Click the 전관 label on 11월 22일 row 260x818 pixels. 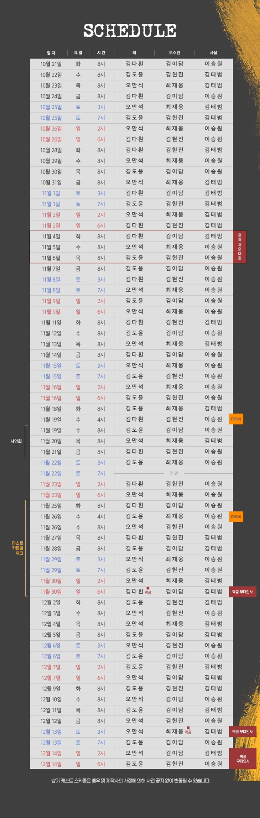[174, 473]
